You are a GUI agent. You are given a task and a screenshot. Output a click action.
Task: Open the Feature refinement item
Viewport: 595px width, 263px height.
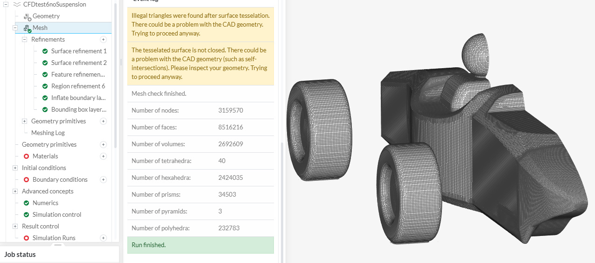78,75
